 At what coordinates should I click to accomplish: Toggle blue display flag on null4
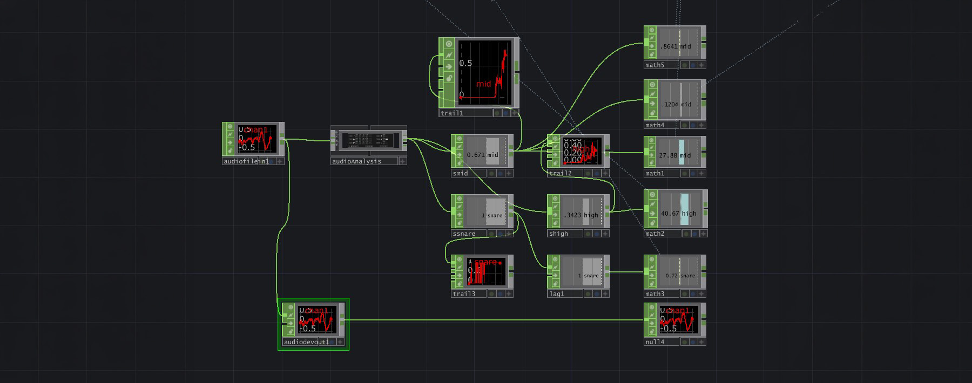[x=693, y=342]
